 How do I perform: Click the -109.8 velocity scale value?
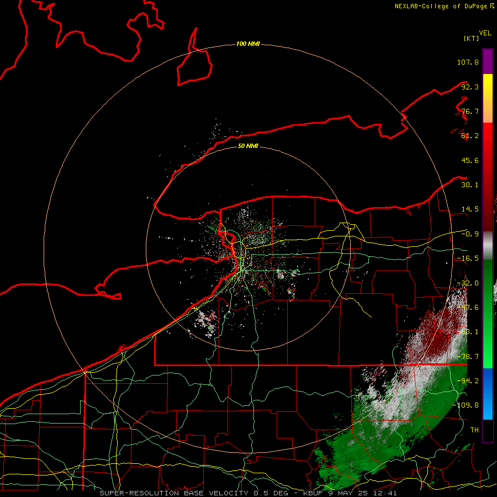[466, 405]
